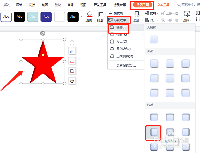Apply the top-right inner shadow preset

(x=186, y=117)
